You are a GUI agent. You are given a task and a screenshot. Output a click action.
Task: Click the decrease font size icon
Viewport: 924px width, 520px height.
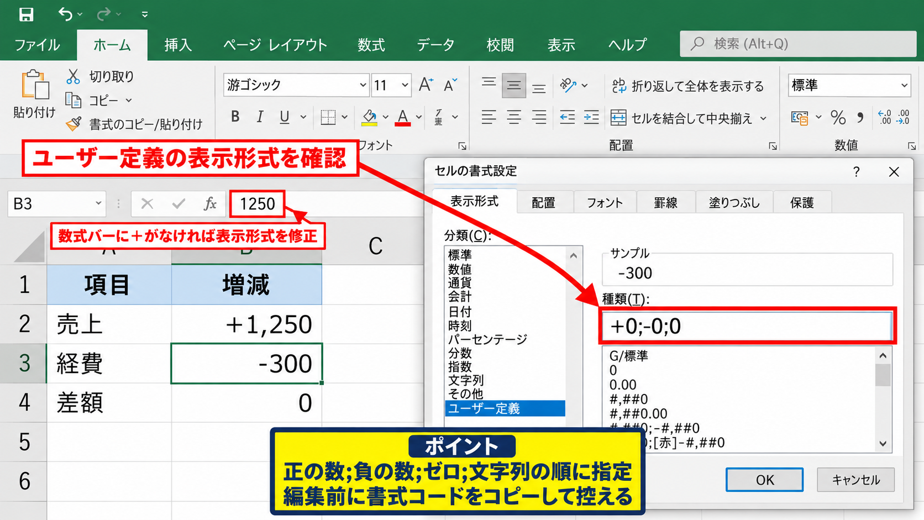(450, 85)
